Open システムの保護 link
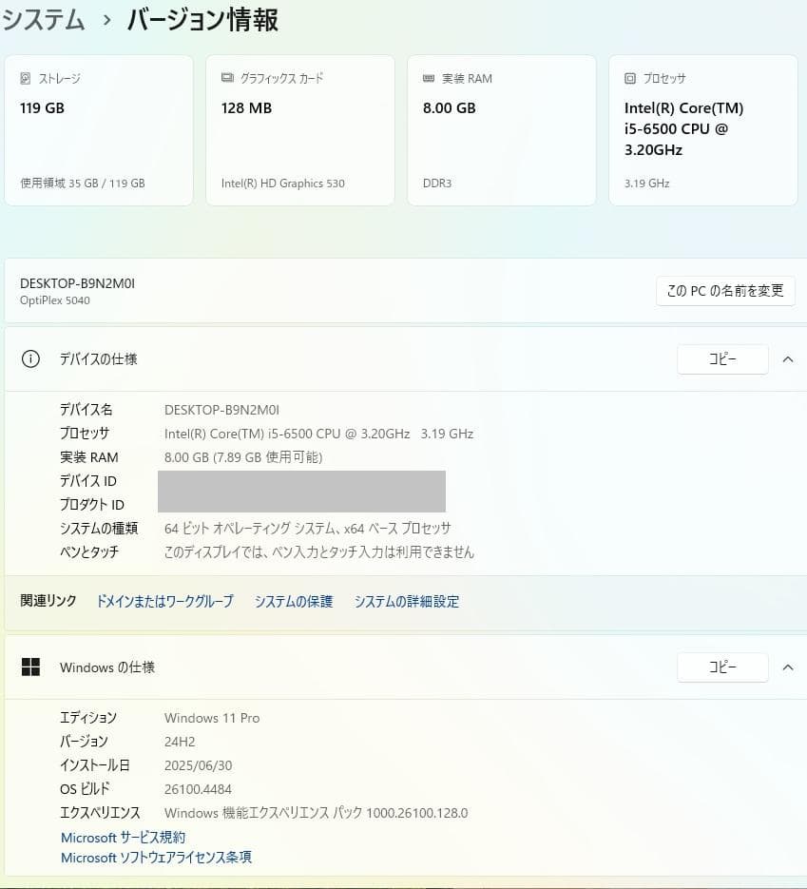This screenshot has height=889, width=807. click(x=294, y=602)
